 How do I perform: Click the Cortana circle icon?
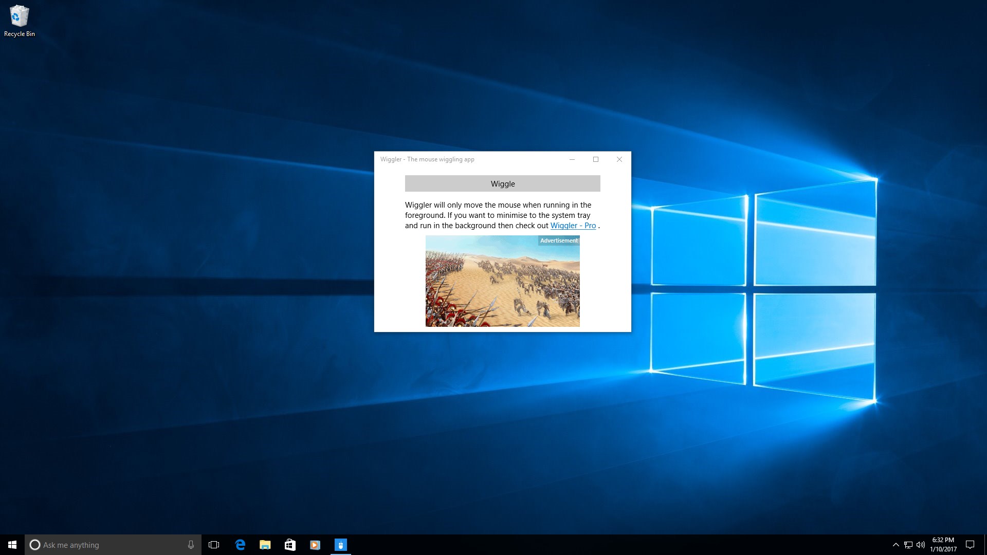click(35, 545)
